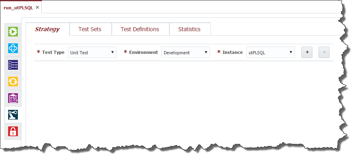Click the yellow refresh arrows sidebar icon
This screenshot has height=154, width=351.
coord(13,81)
